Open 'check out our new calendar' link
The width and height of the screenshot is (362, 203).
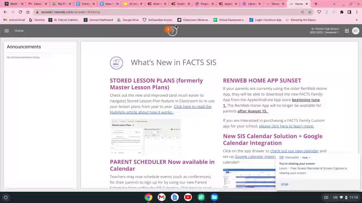pos(294,151)
